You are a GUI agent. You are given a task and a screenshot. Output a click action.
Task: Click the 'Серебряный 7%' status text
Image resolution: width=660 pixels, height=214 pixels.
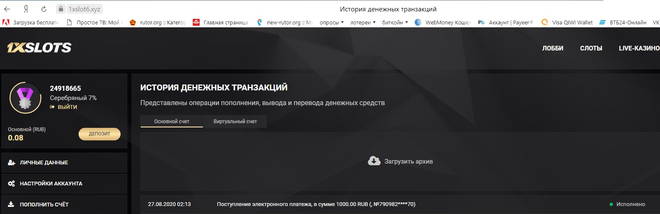[x=73, y=98]
